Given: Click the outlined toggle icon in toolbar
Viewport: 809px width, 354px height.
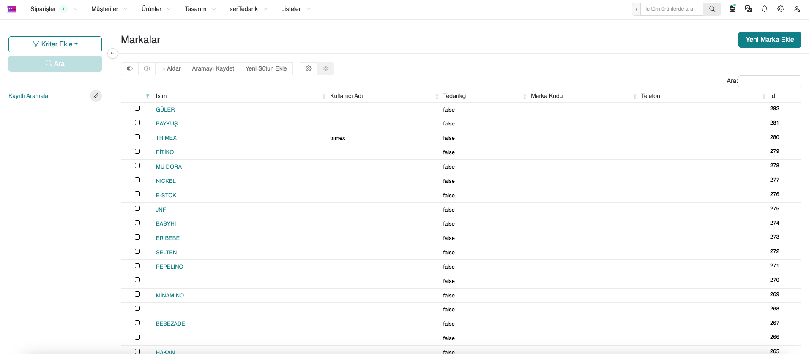Looking at the screenshot, I should click(147, 68).
